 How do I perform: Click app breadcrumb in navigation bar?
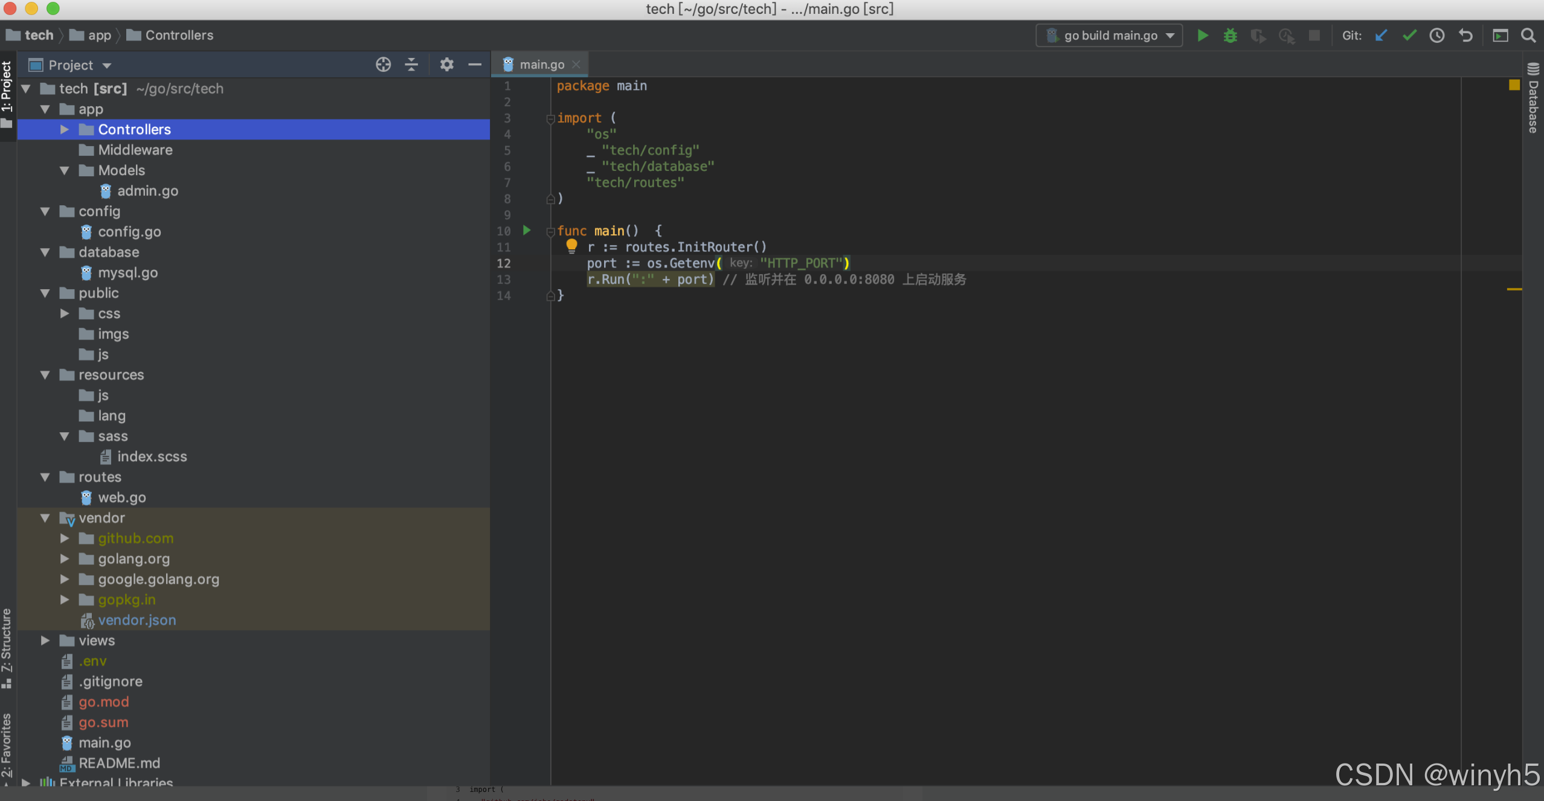point(91,35)
